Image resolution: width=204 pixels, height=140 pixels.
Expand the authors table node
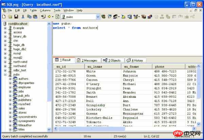point(10,79)
